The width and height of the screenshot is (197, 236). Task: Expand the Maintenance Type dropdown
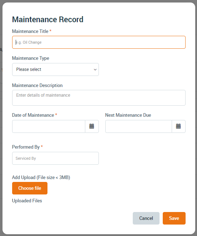(x=55, y=69)
